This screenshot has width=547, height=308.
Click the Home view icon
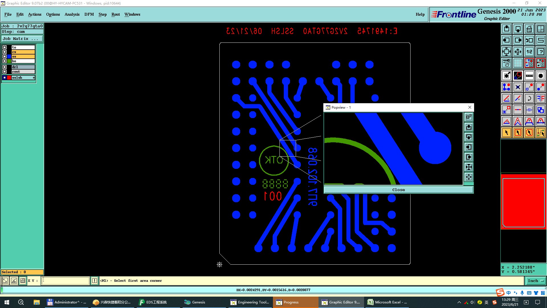(x=529, y=29)
